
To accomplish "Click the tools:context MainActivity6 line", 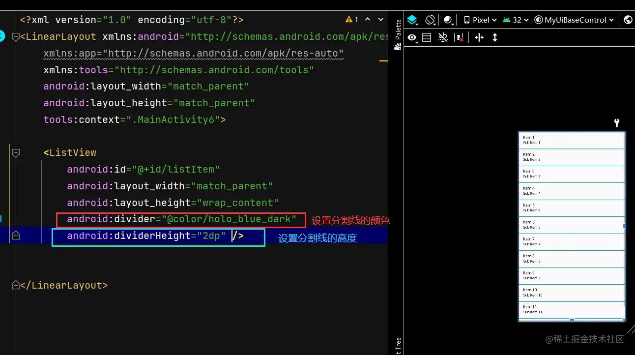I will click(x=135, y=120).
